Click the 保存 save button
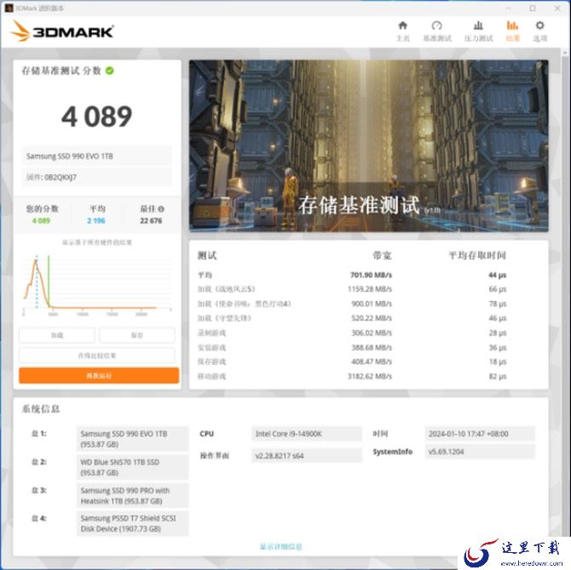Viewport: 571px width, 570px height. [x=137, y=335]
